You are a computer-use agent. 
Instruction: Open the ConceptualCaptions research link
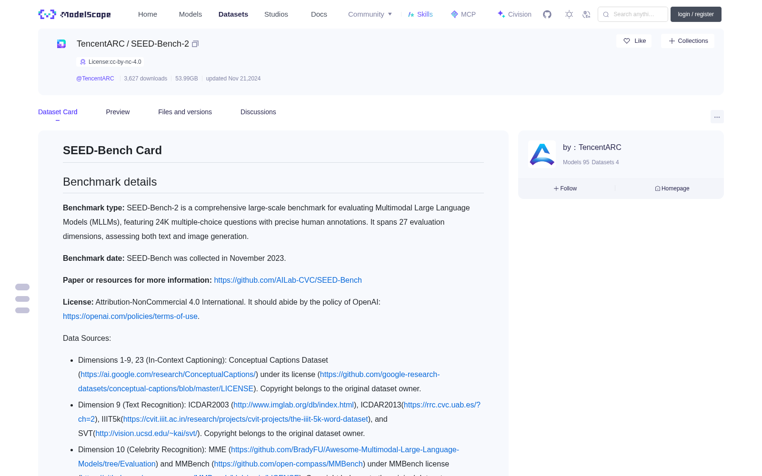[169, 374]
